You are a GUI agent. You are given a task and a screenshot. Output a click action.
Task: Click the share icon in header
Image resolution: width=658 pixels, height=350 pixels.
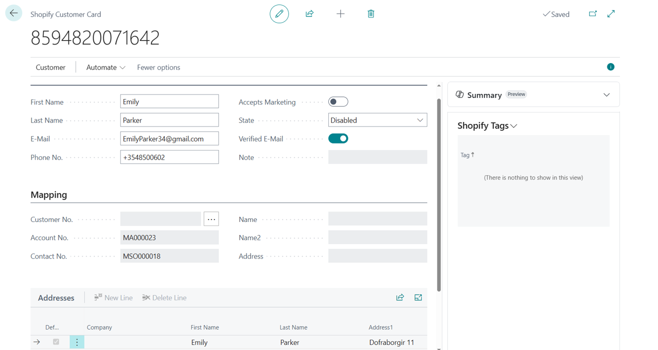tap(310, 14)
